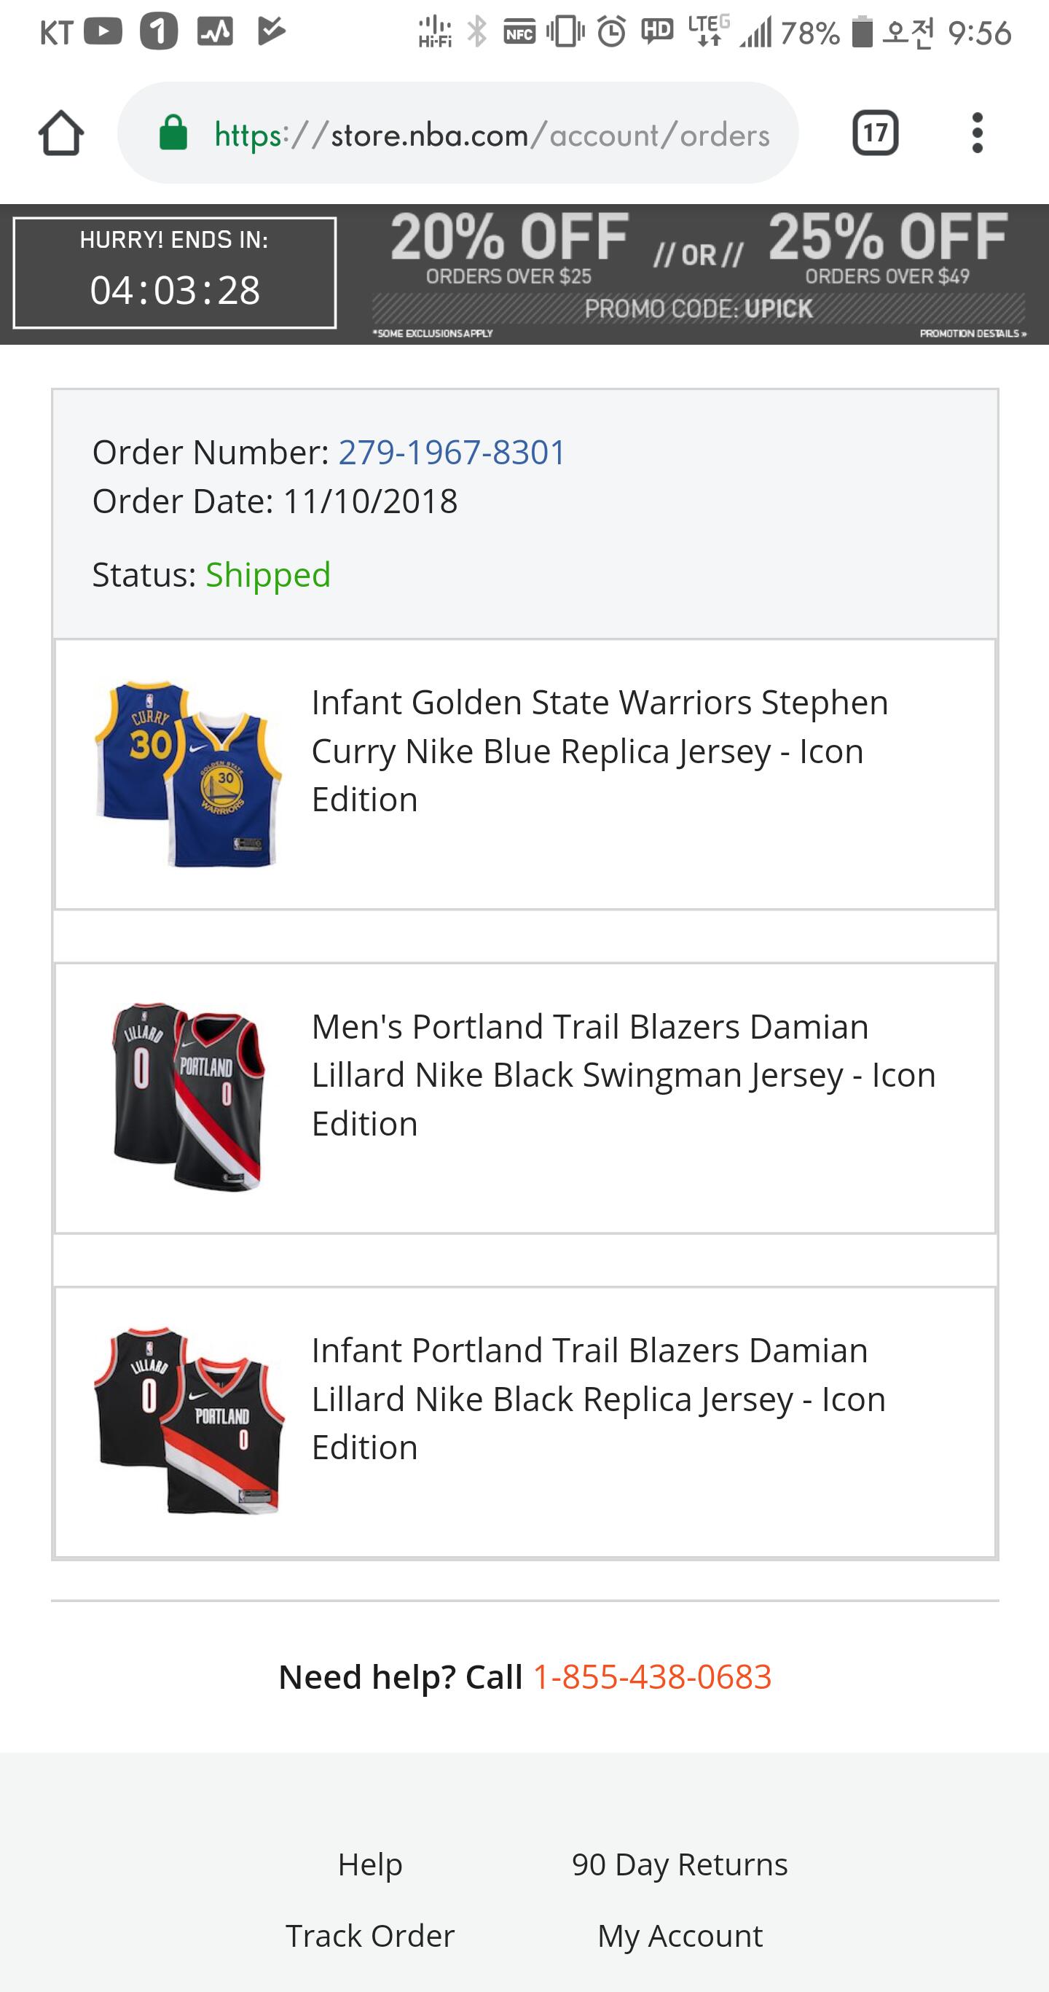
Task: Open the browser three-dot overflow menu
Action: 977,133
